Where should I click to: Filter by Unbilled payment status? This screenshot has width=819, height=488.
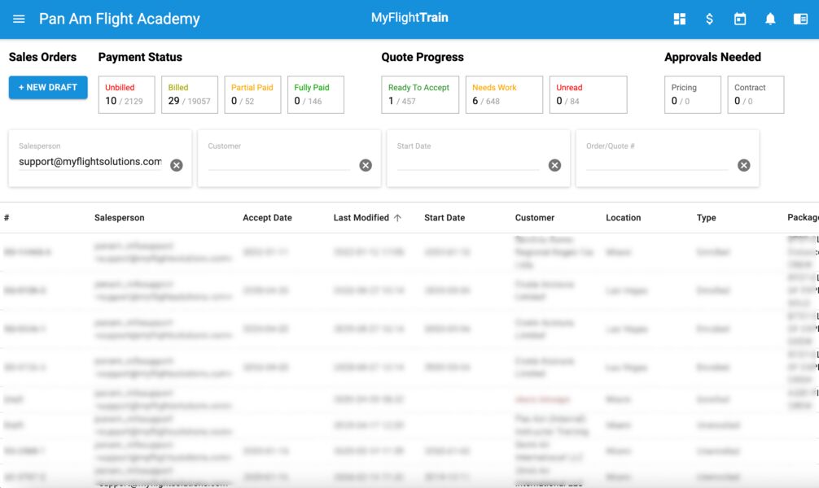pos(126,94)
